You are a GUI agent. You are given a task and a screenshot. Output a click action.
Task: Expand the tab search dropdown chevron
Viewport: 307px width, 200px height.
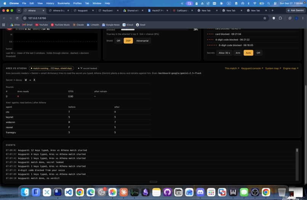coord(19,10)
